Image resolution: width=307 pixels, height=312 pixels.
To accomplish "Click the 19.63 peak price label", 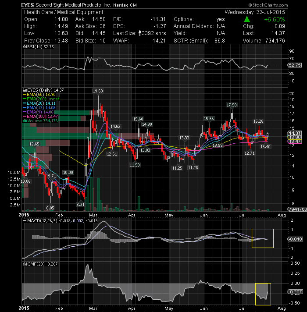I will (98, 91).
